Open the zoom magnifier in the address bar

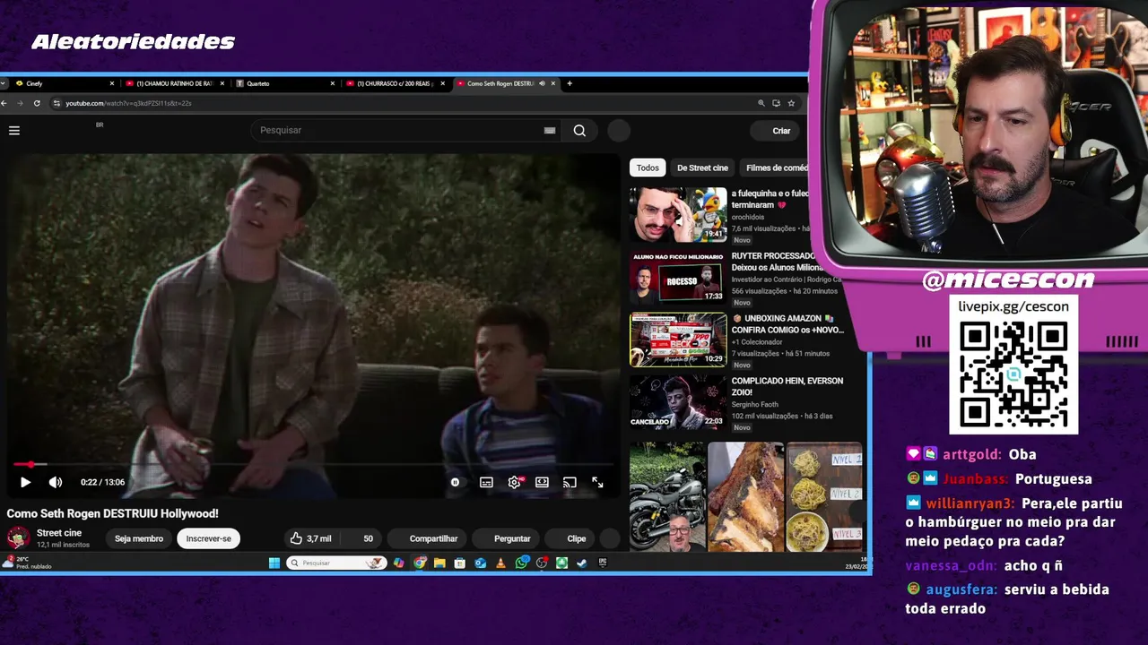[x=761, y=103]
